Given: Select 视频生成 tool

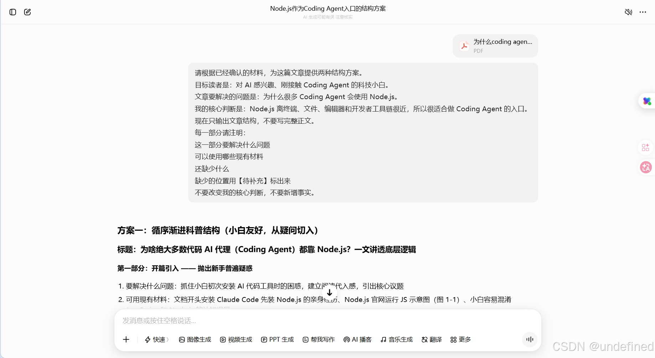Looking at the screenshot, I should [x=236, y=339].
